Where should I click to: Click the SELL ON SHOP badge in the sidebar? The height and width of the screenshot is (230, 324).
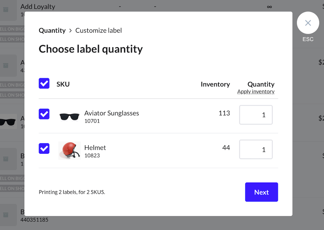coord(12,39)
